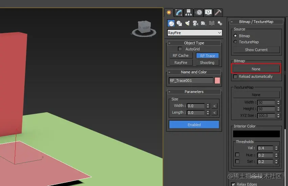The height and width of the screenshot is (186, 288).
Task: Click the Length size input field
Action: (x=196, y=113)
